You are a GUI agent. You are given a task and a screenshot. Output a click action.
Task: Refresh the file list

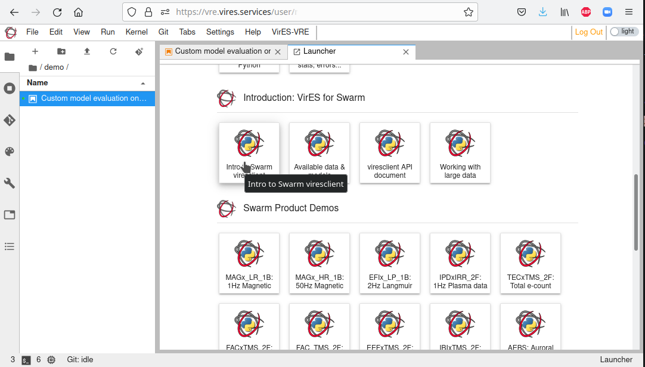click(x=113, y=51)
